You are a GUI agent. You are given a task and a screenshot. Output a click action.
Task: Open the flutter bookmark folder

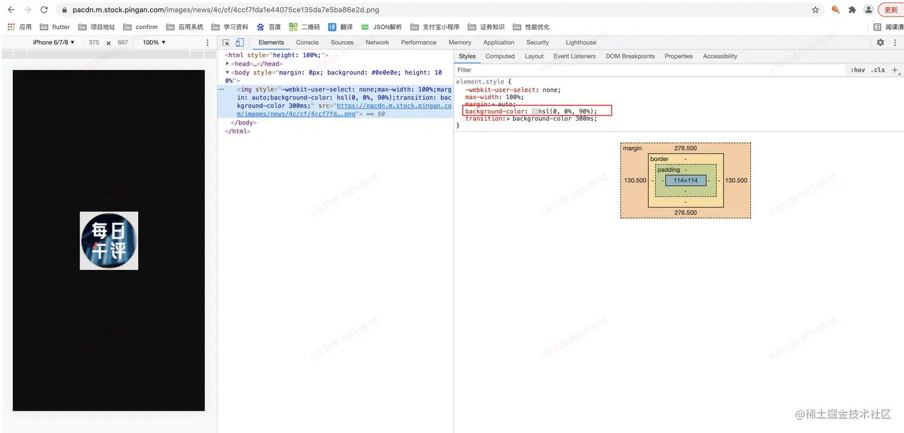(x=54, y=27)
